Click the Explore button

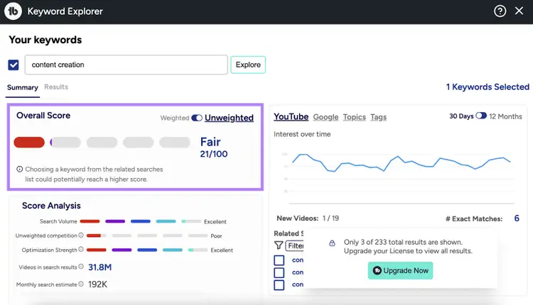pos(248,65)
